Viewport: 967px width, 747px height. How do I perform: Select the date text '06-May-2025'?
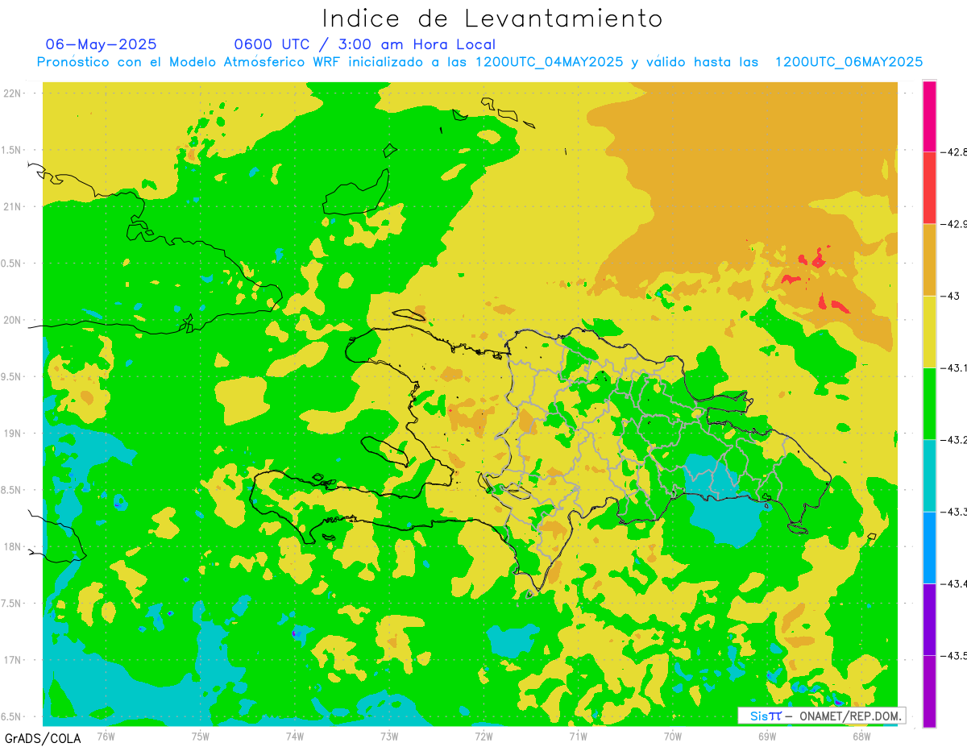(x=102, y=44)
